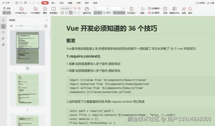215x126 pixels.
Task: Undo the last action
Action: pos(29,3)
